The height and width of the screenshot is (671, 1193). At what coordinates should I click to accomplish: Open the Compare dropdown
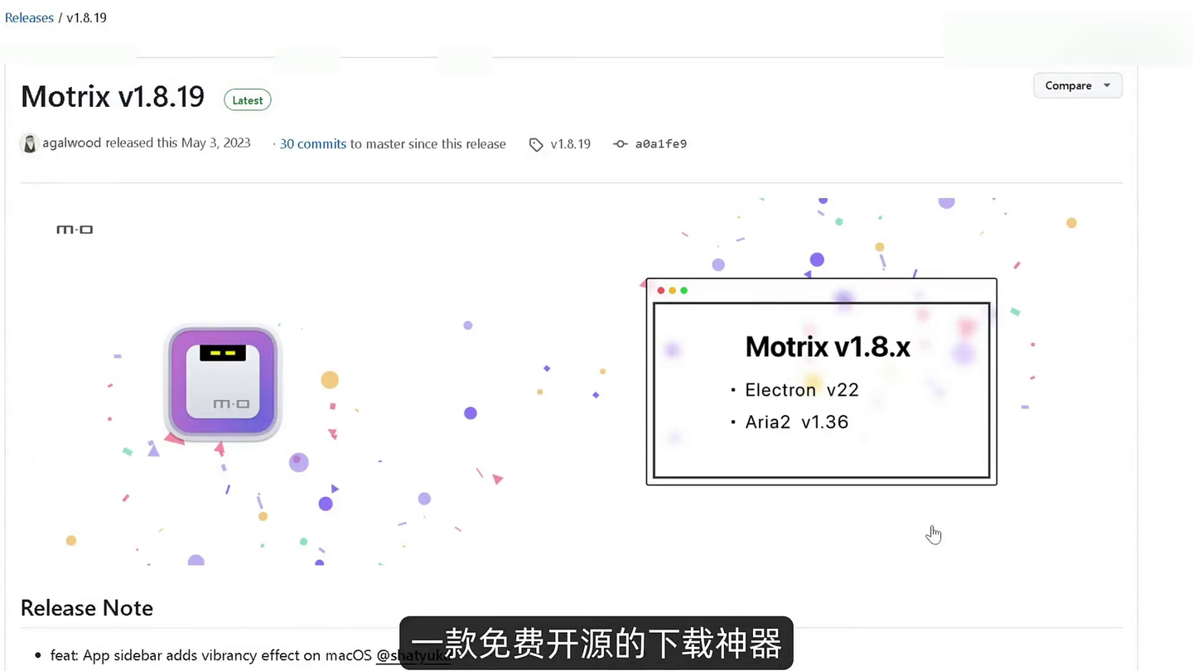(x=1078, y=85)
